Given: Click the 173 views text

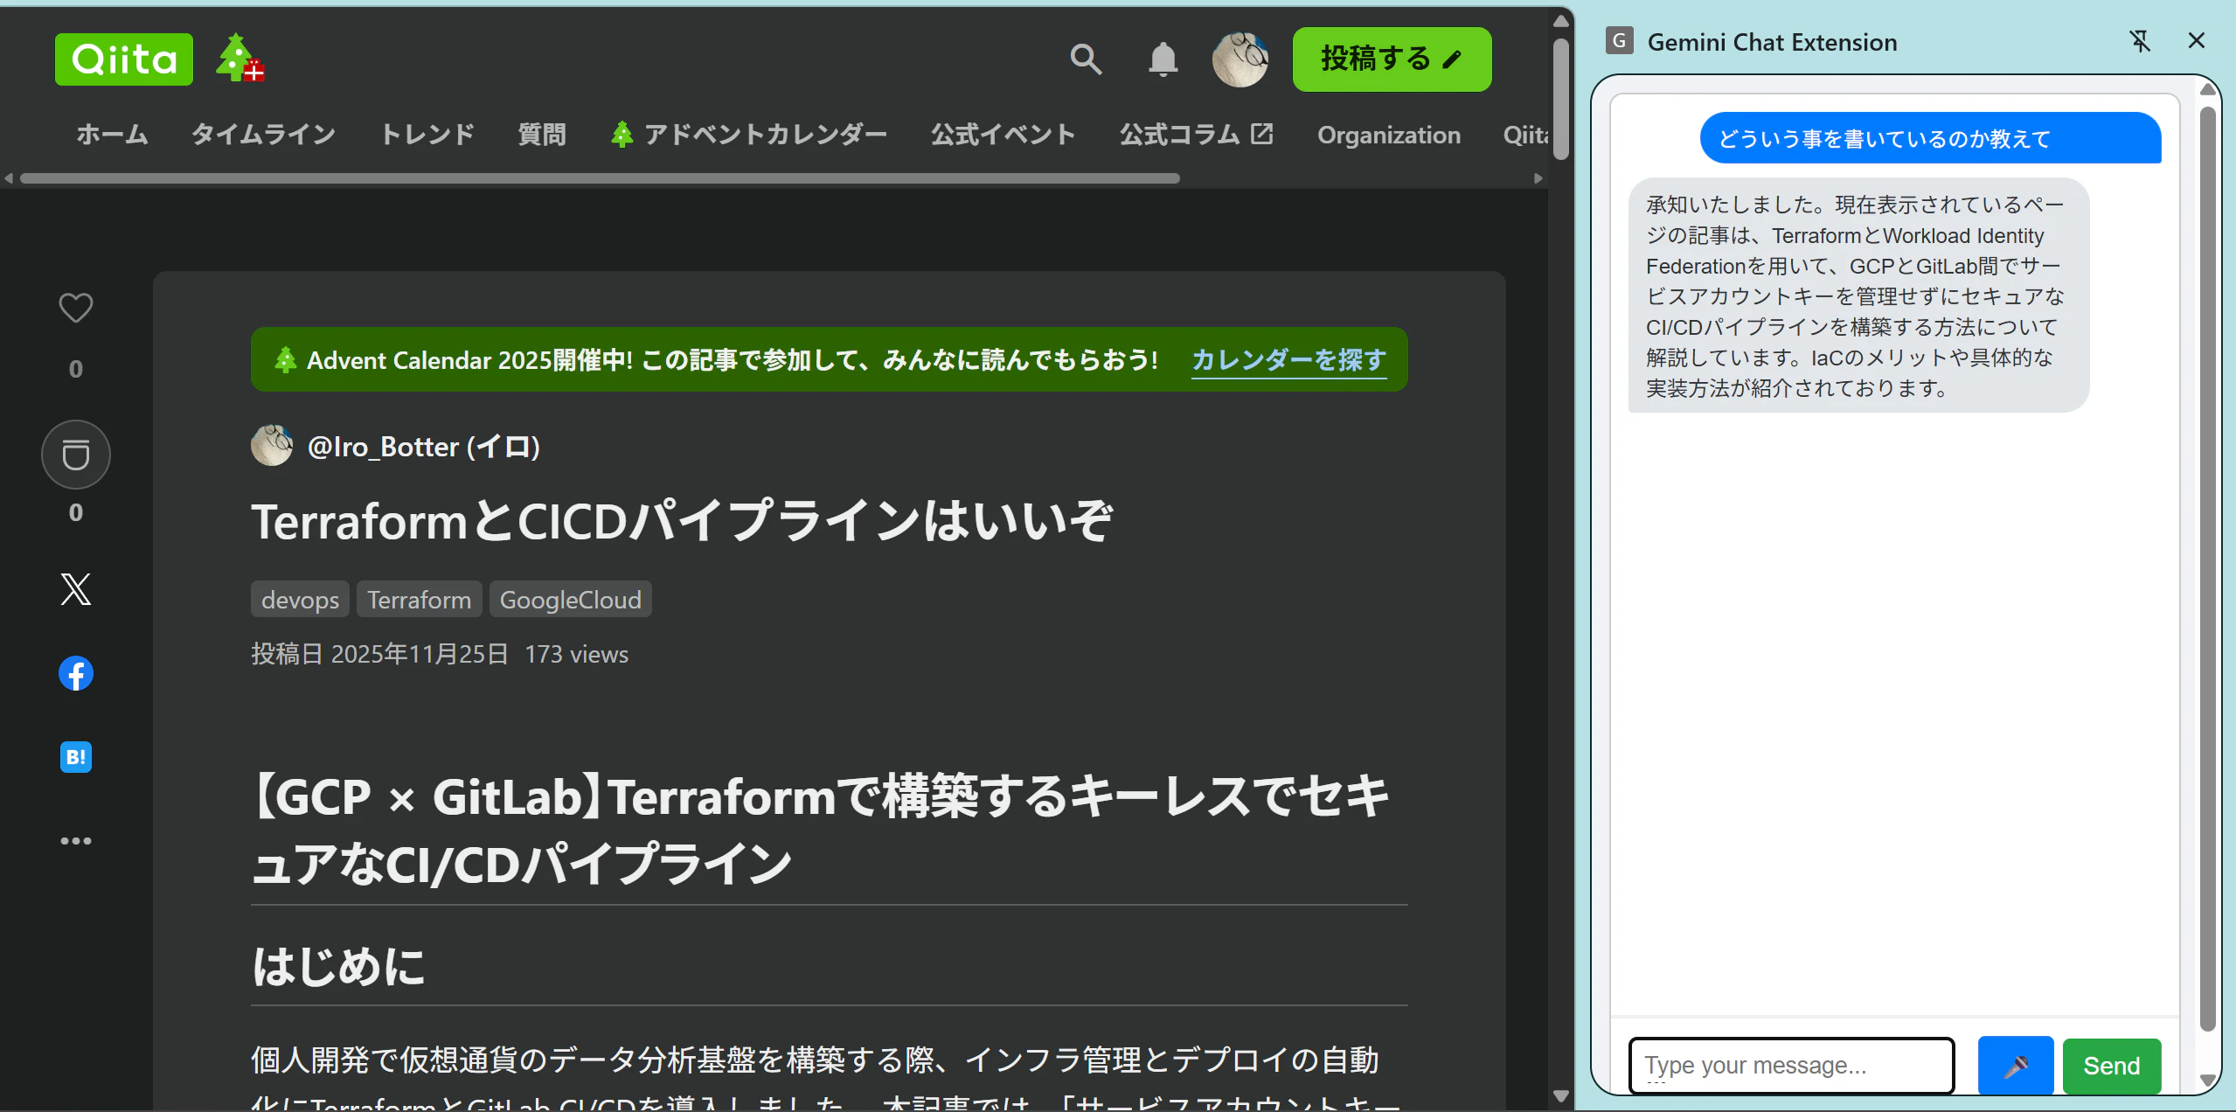Looking at the screenshot, I should (577, 654).
